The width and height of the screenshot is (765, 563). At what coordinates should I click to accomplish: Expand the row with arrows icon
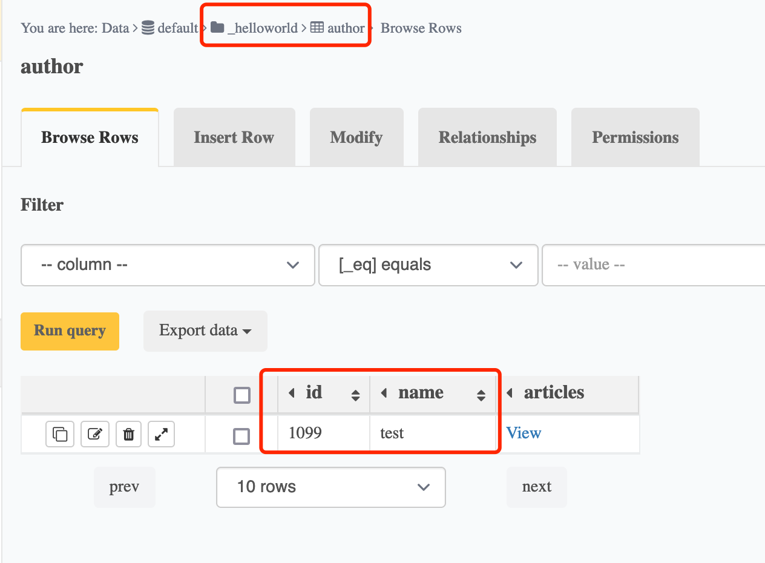[161, 434]
